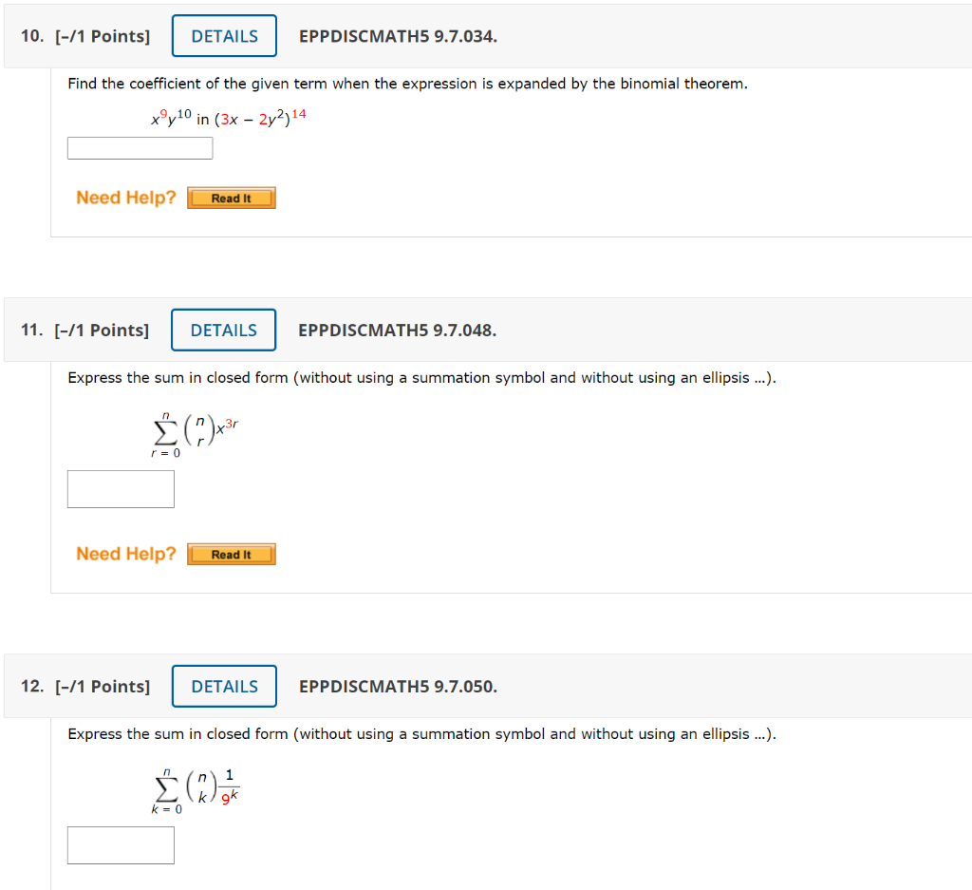972x890 pixels.
Task: Select the exercise label EPPDISCMATH5 9.7.050
Action: 397,686
